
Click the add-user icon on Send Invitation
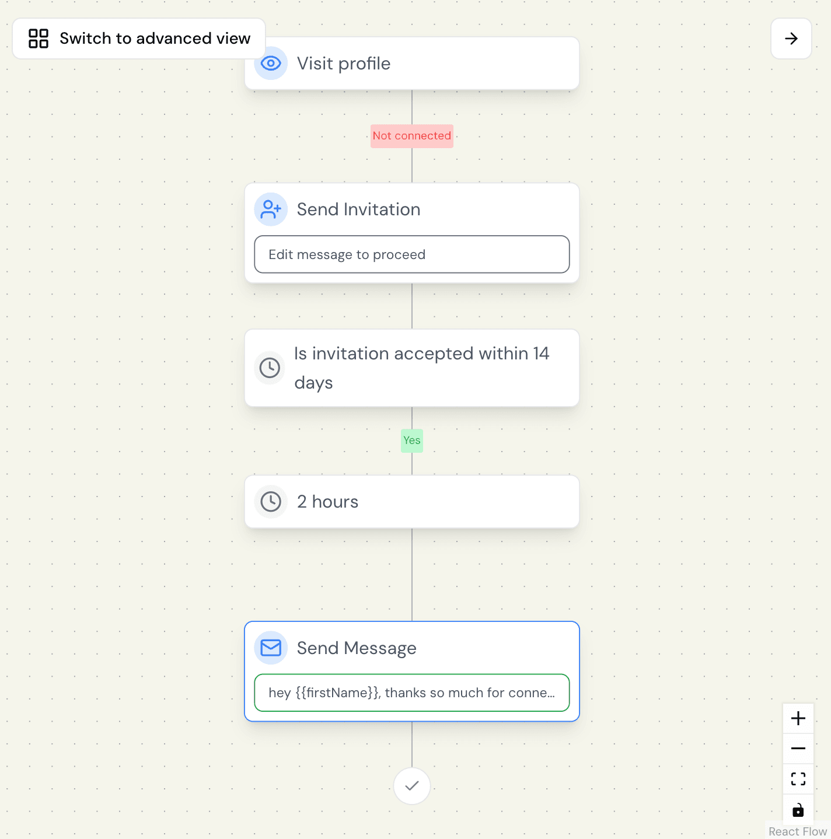[271, 209]
